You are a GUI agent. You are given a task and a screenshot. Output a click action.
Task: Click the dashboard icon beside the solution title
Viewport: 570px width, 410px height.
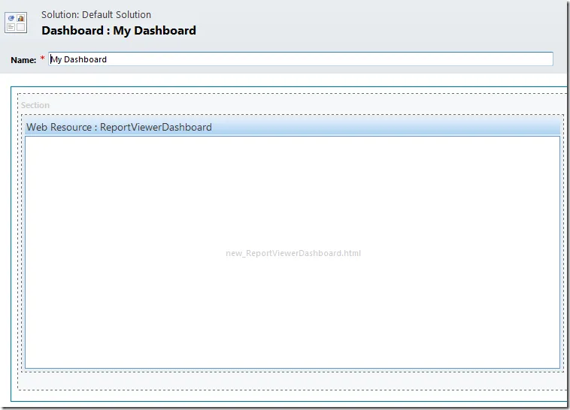16,23
